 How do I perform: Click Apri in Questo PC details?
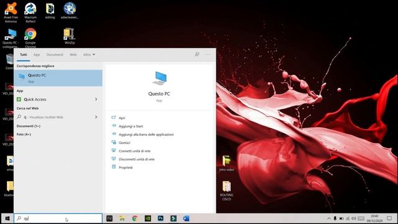[122, 118]
